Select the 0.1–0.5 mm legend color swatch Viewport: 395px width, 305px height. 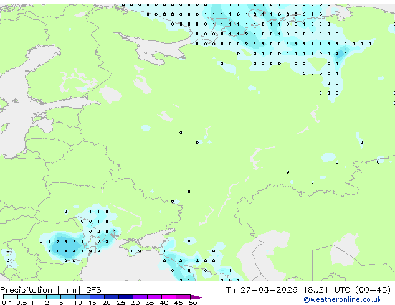pyautogui.click(x=11, y=297)
